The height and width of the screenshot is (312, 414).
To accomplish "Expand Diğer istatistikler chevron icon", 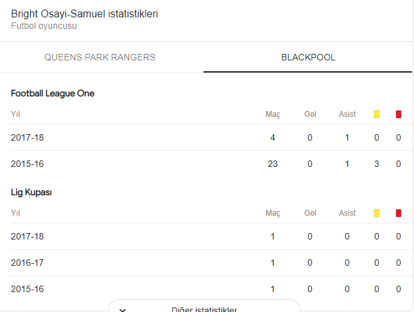I will pos(123,309).
